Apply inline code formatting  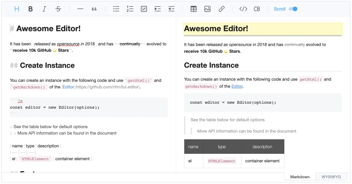click(243, 9)
